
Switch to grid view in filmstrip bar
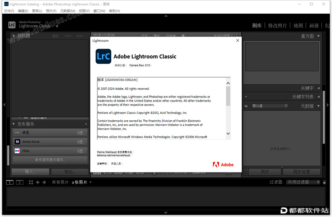(x=31, y=182)
